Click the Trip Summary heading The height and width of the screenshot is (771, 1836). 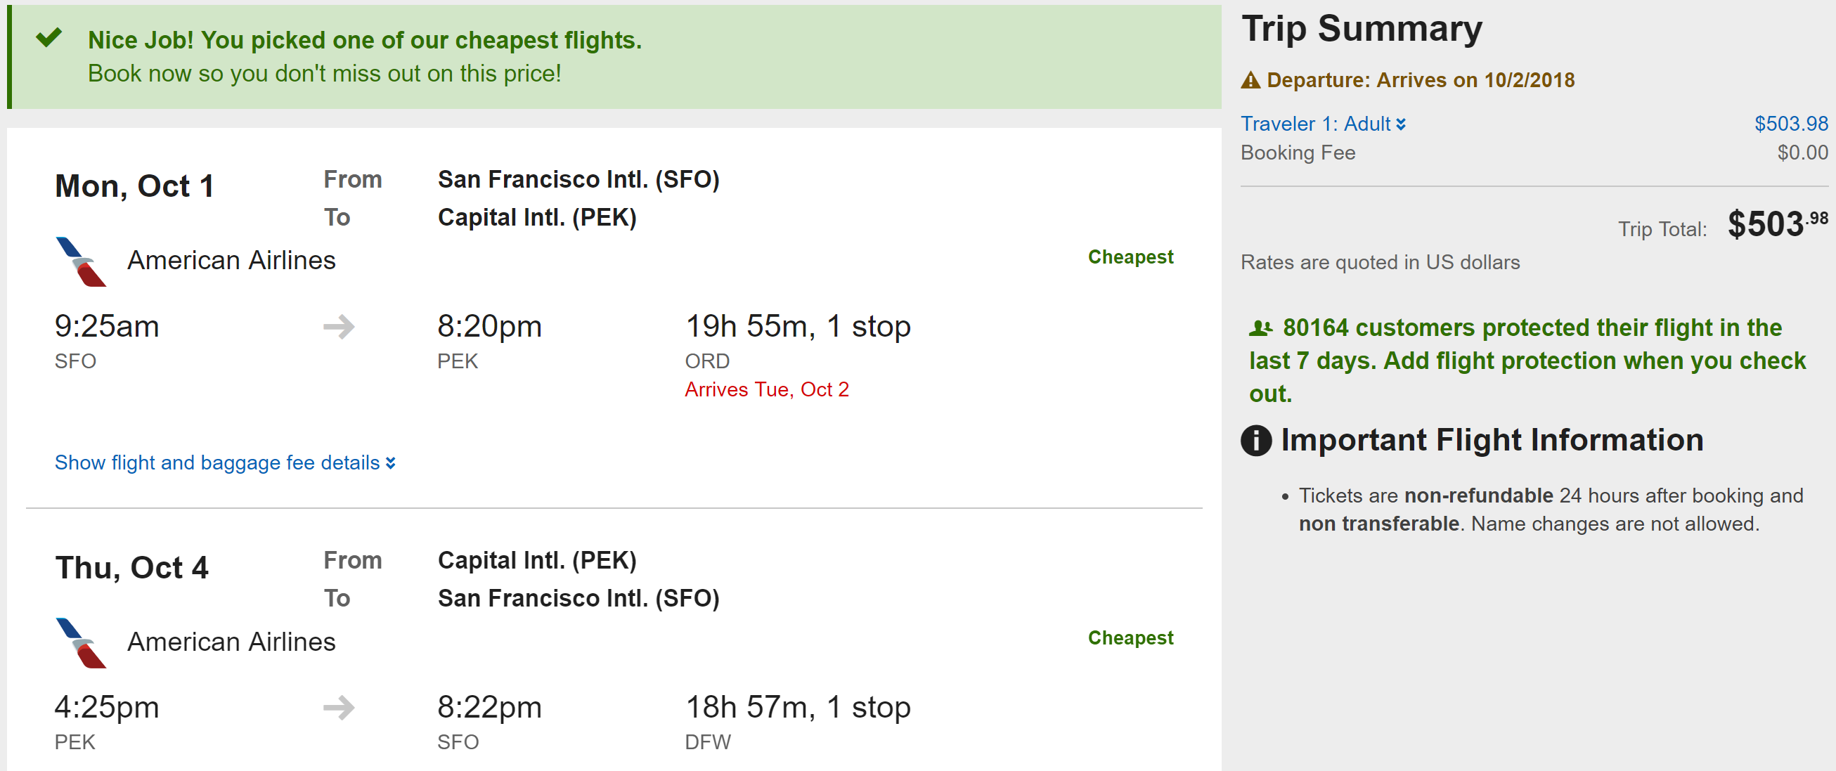pyautogui.click(x=1362, y=30)
